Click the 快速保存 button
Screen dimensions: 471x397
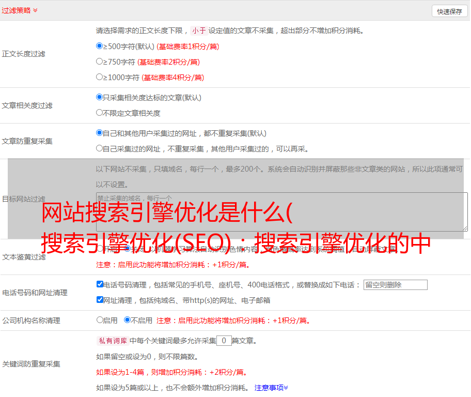tap(449, 11)
